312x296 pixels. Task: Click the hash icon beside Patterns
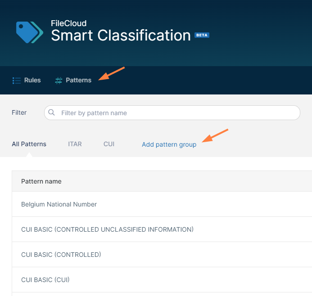click(x=59, y=81)
